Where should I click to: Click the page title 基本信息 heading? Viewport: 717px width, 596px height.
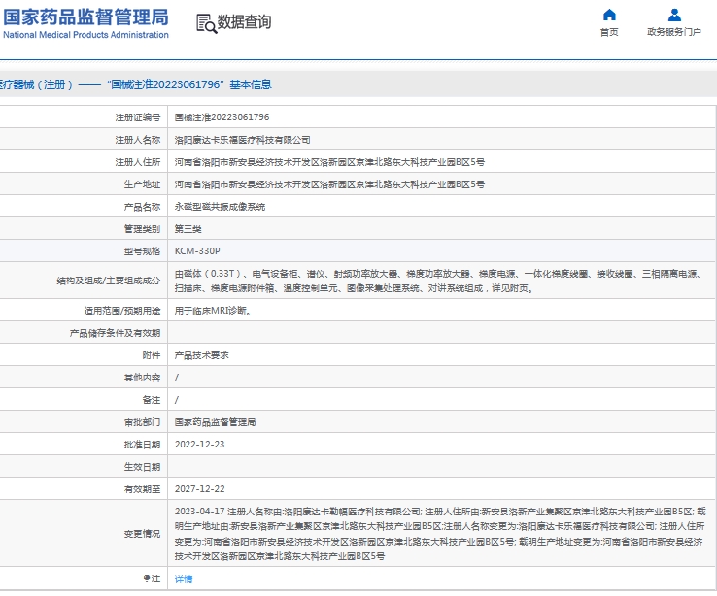[251, 84]
